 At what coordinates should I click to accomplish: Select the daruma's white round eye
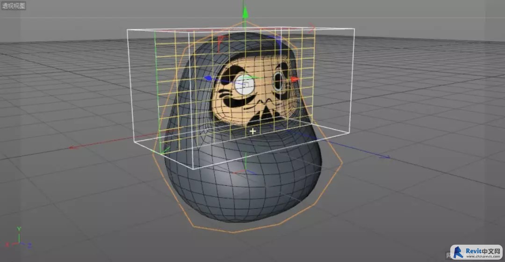click(x=245, y=85)
